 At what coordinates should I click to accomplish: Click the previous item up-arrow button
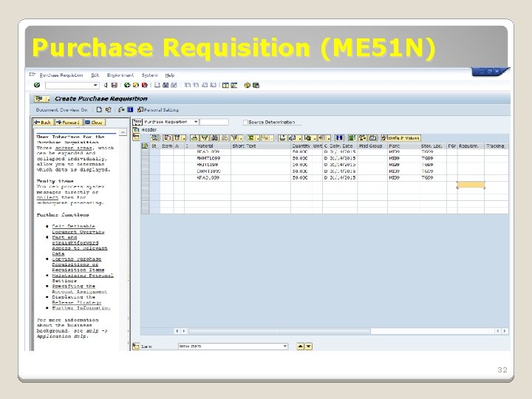tap(300, 347)
